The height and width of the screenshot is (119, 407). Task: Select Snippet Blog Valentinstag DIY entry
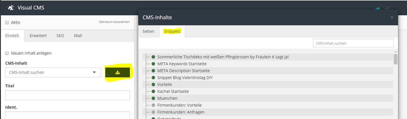(185, 78)
